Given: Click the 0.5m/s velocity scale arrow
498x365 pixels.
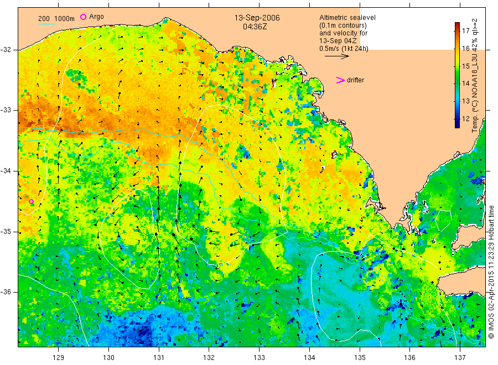Looking at the screenshot, I should click(x=336, y=56).
